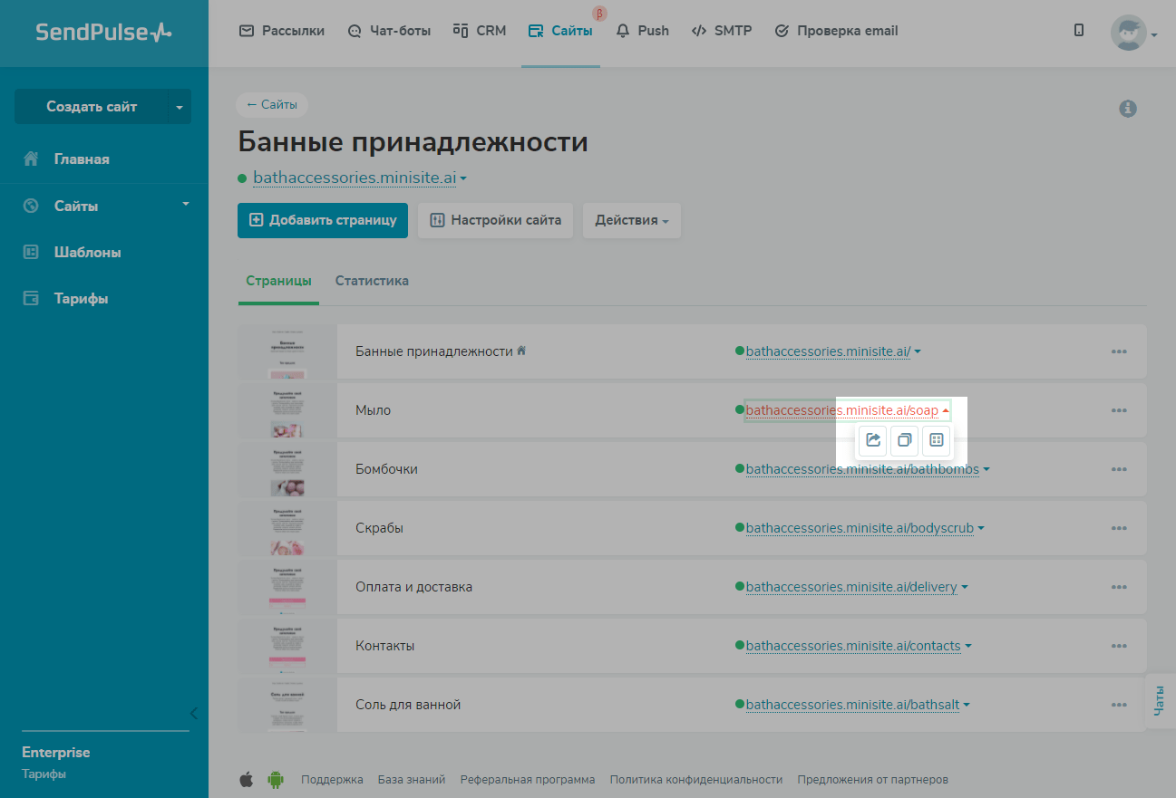Open three-dot menu for Соль для ванной page

1119,705
